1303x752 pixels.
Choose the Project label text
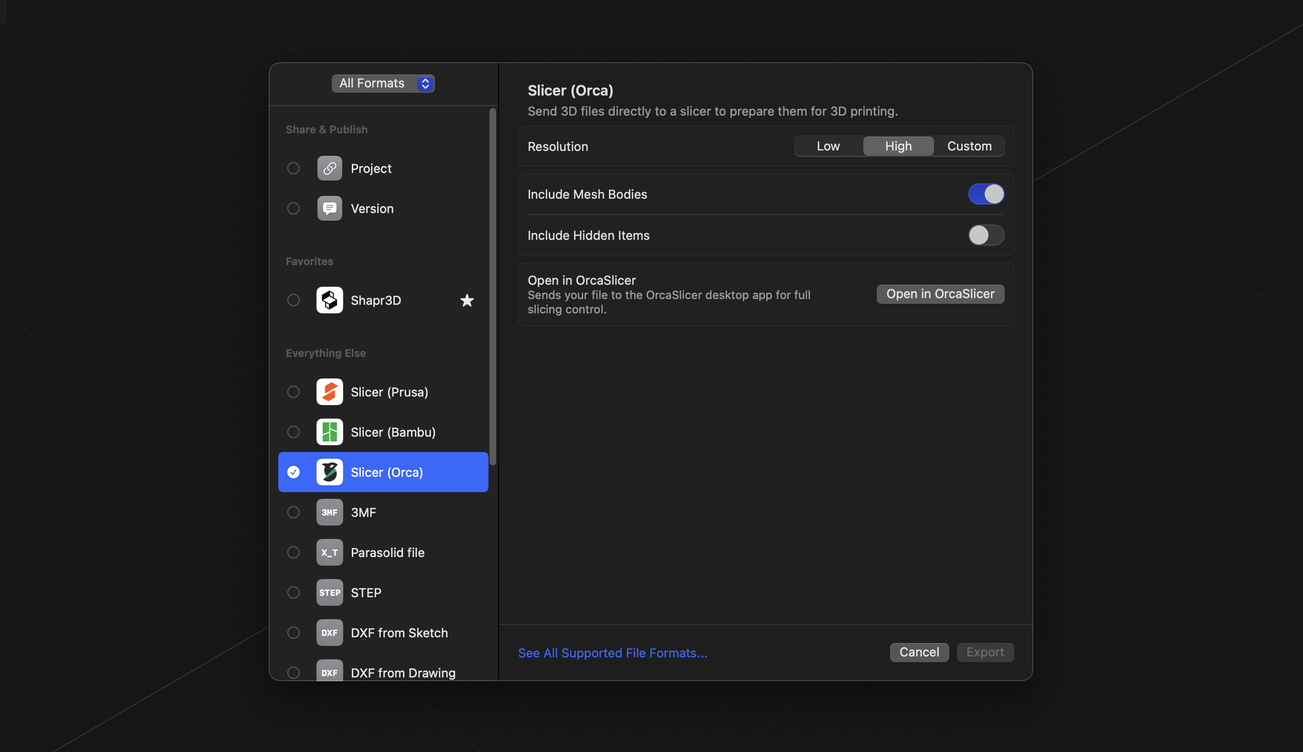point(371,168)
